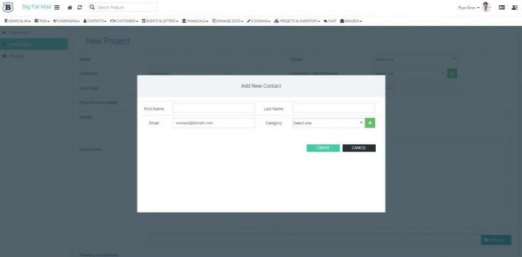Select the Projects sidebar item behind the dialog
This screenshot has width=522, height=257.
click(34, 56)
